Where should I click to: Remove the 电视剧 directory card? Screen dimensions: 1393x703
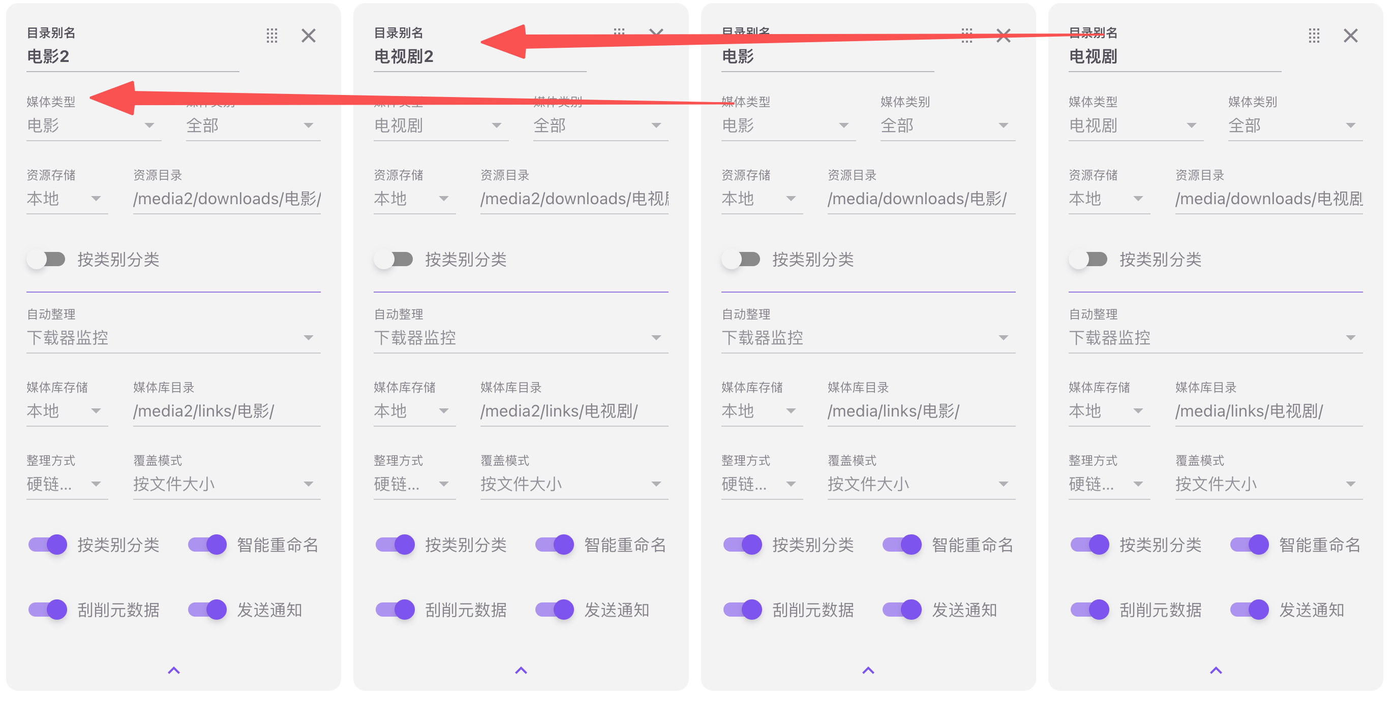[x=1351, y=36]
